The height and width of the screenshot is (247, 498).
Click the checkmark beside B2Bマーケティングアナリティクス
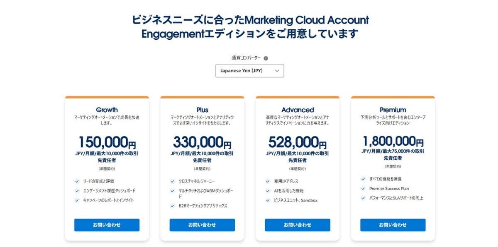pos(172,205)
